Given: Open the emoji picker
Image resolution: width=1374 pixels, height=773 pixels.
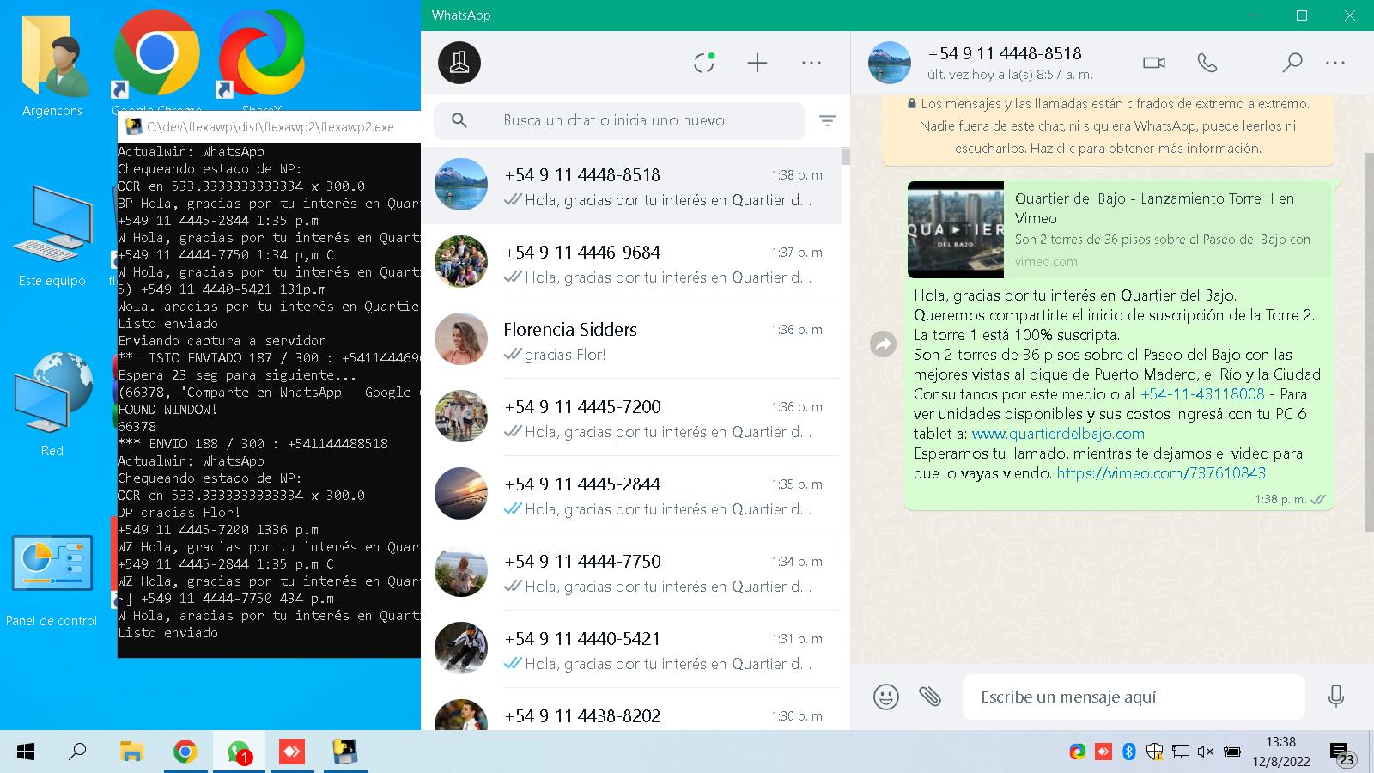Looking at the screenshot, I should (885, 697).
